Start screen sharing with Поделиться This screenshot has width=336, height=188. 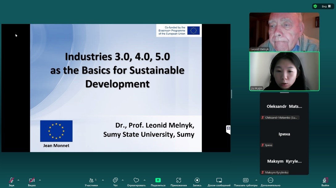(158, 180)
